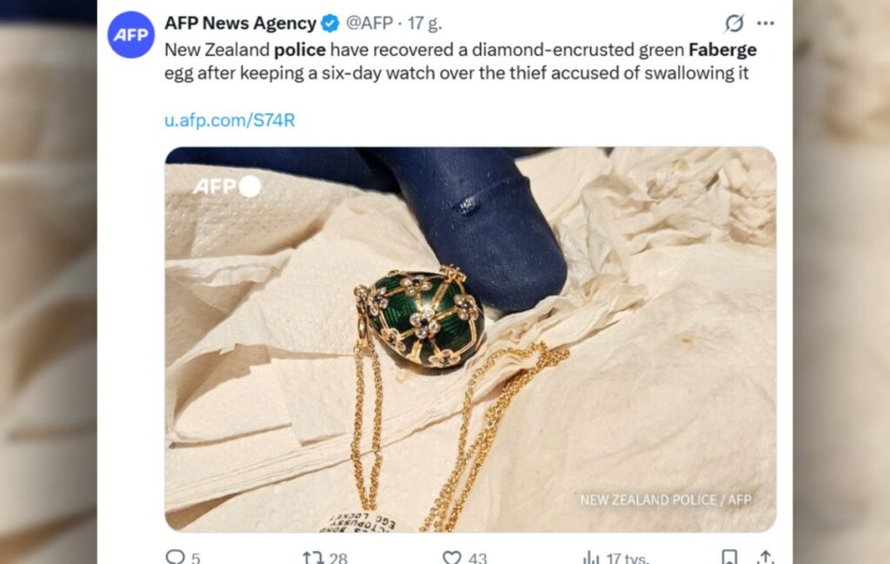Viewport: 890px width, 564px height.
Task: Open the Grok explain icon
Action: [734, 23]
